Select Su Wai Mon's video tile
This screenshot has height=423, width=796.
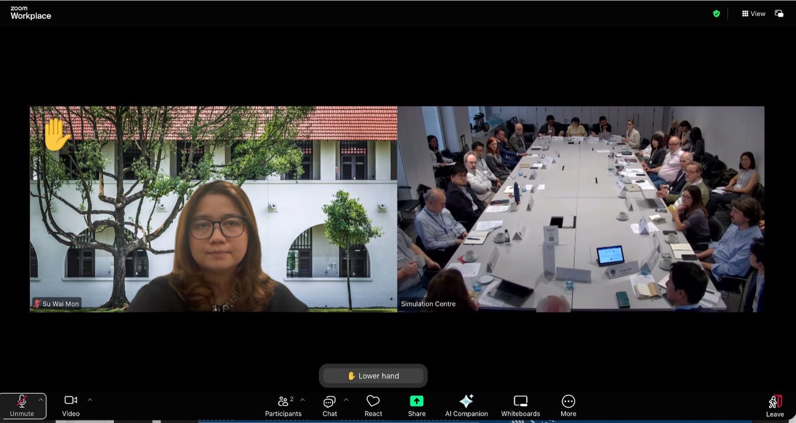(x=213, y=209)
